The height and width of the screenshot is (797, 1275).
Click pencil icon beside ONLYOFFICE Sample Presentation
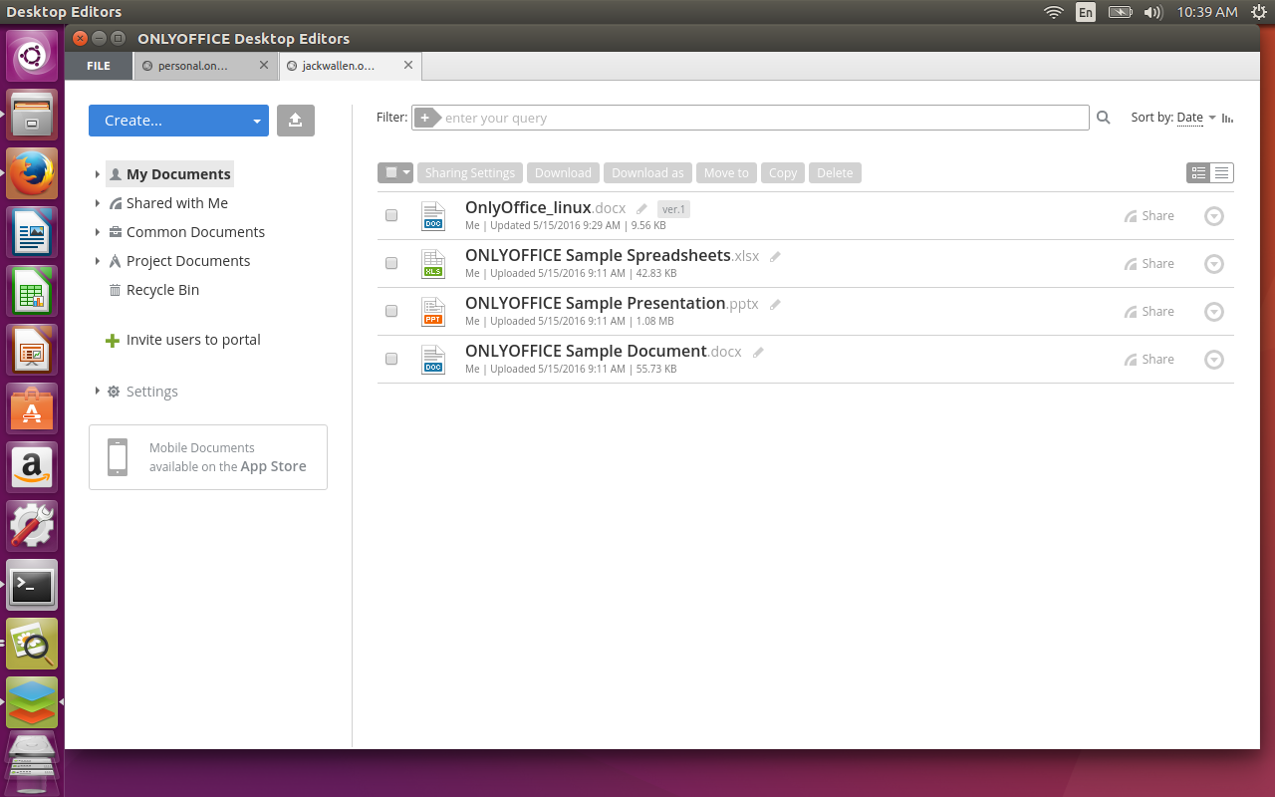coord(775,304)
